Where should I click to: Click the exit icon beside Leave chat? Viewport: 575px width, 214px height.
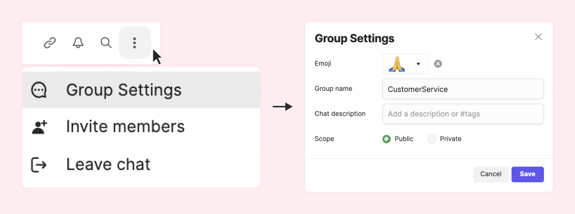click(x=39, y=164)
